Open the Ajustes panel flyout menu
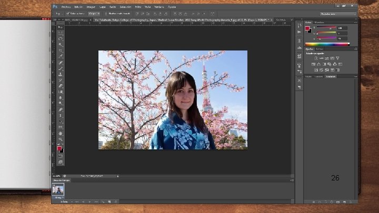This screenshot has height=213, width=379. click(x=355, y=49)
